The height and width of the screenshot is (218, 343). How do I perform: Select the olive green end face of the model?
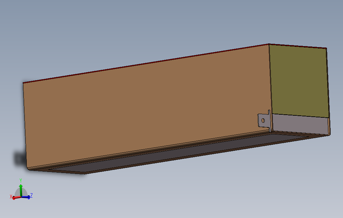[299, 81]
